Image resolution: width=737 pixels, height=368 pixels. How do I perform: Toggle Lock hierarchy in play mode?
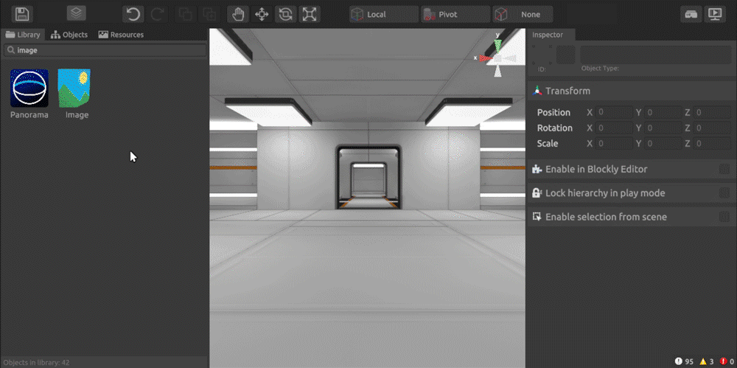(724, 193)
